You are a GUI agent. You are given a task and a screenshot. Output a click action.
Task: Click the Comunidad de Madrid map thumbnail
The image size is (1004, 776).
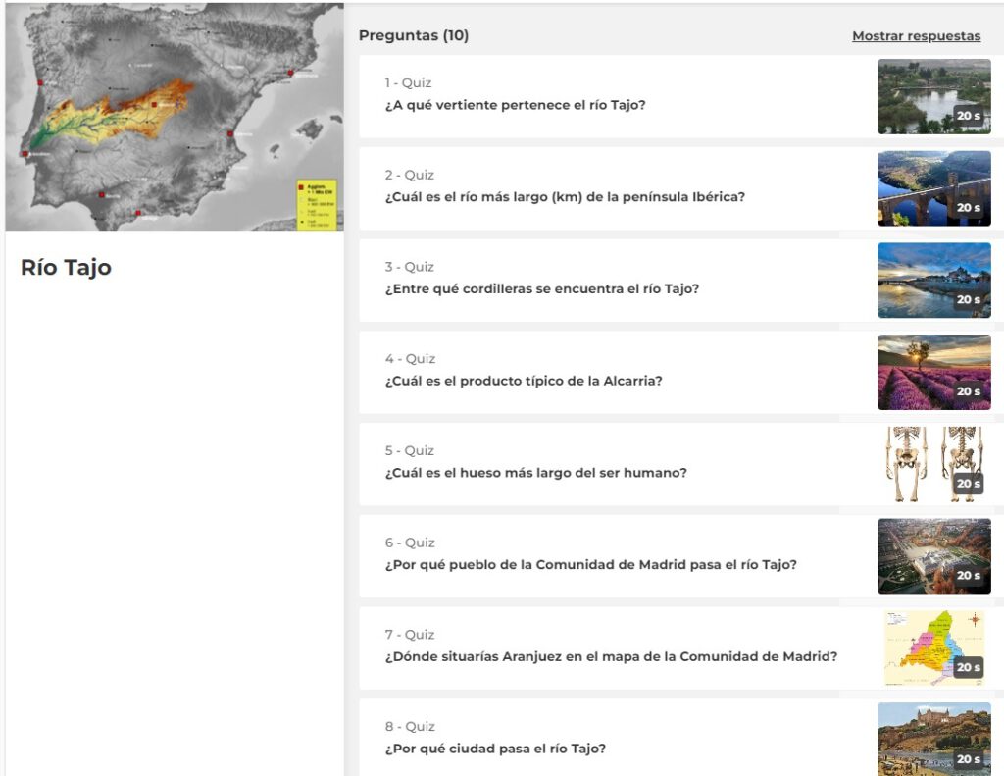click(933, 647)
